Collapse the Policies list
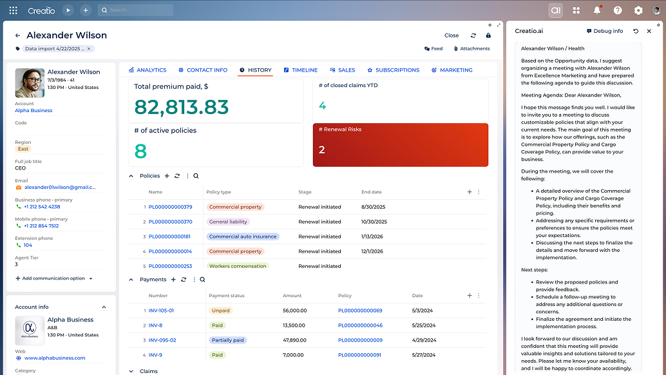This screenshot has width=666, height=375. tap(131, 176)
